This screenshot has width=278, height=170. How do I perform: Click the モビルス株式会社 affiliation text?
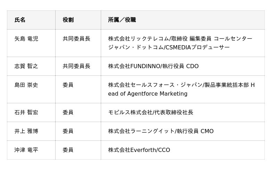click(150, 113)
